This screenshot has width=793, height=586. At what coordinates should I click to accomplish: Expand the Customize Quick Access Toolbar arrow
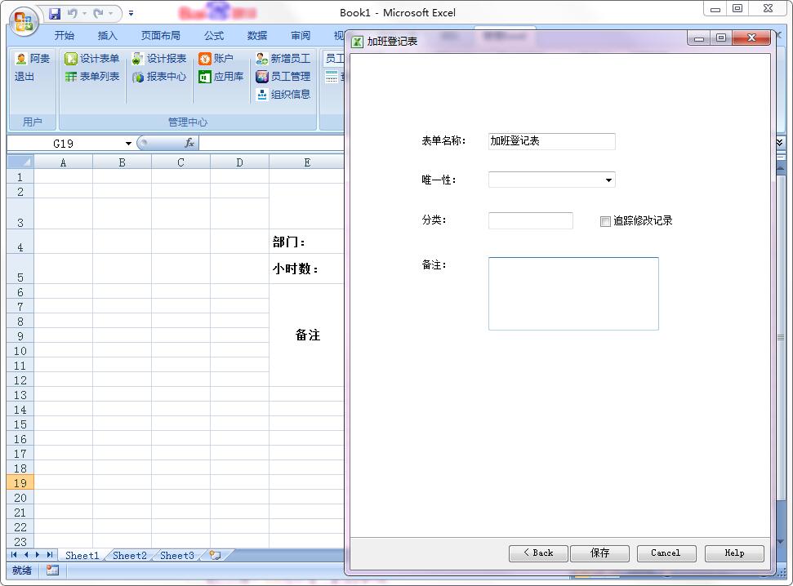tap(131, 13)
